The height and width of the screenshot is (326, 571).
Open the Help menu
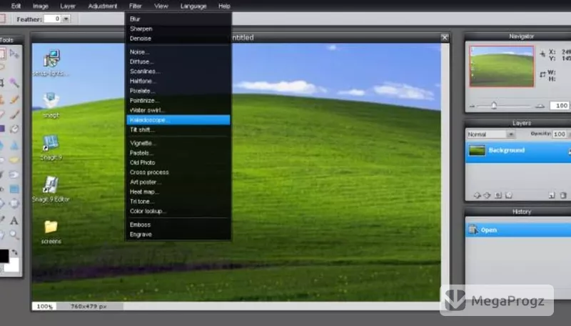click(224, 6)
